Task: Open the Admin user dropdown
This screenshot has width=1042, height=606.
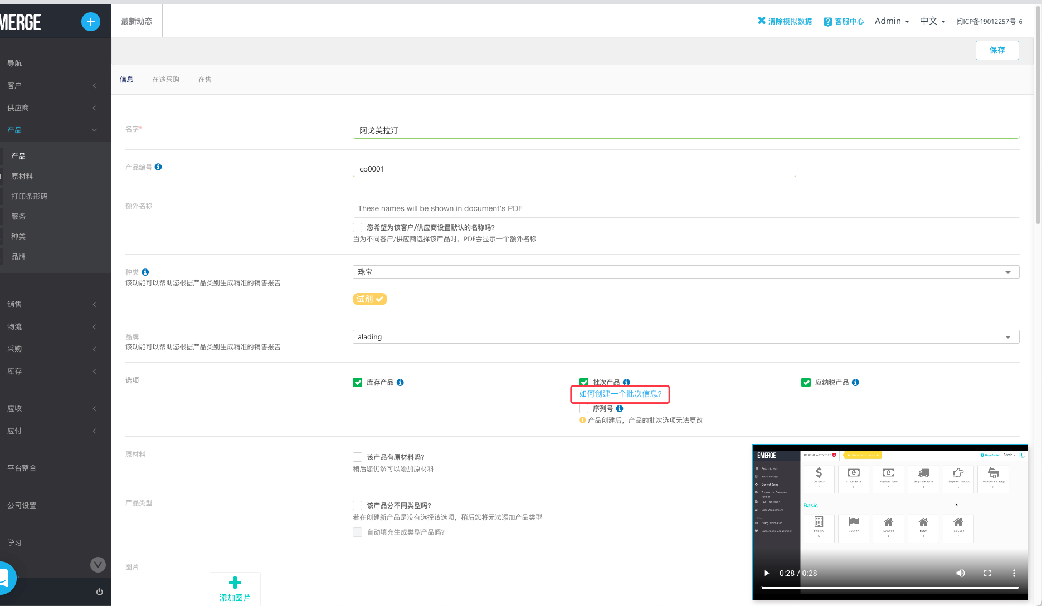Action: coord(892,21)
